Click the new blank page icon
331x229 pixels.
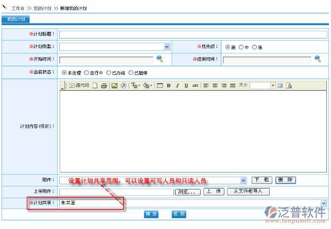[95, 86]
